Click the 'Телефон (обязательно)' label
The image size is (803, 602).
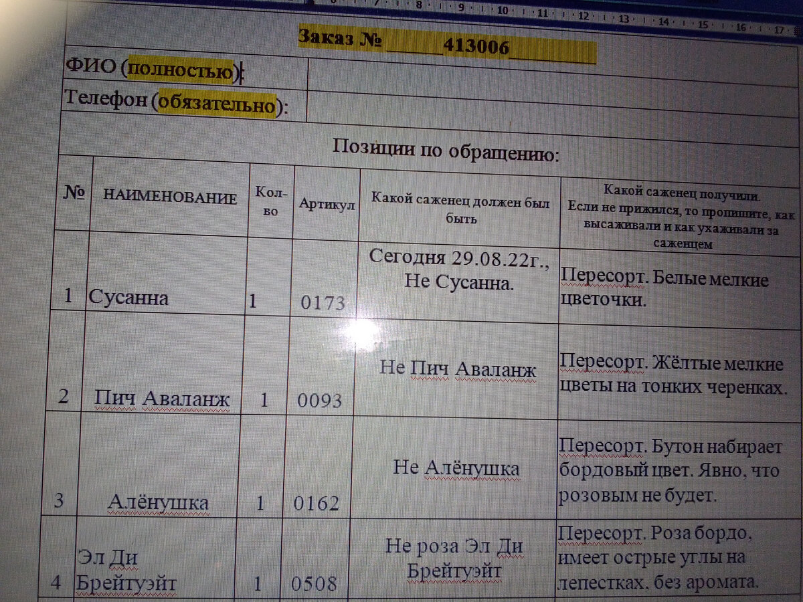click(x=176, y=103)
